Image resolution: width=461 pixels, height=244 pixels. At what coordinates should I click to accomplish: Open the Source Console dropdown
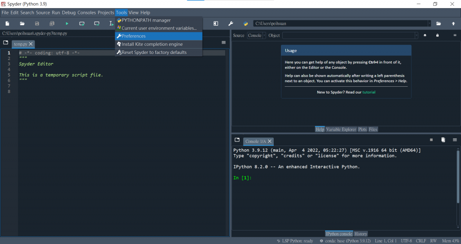click(256, 35)
